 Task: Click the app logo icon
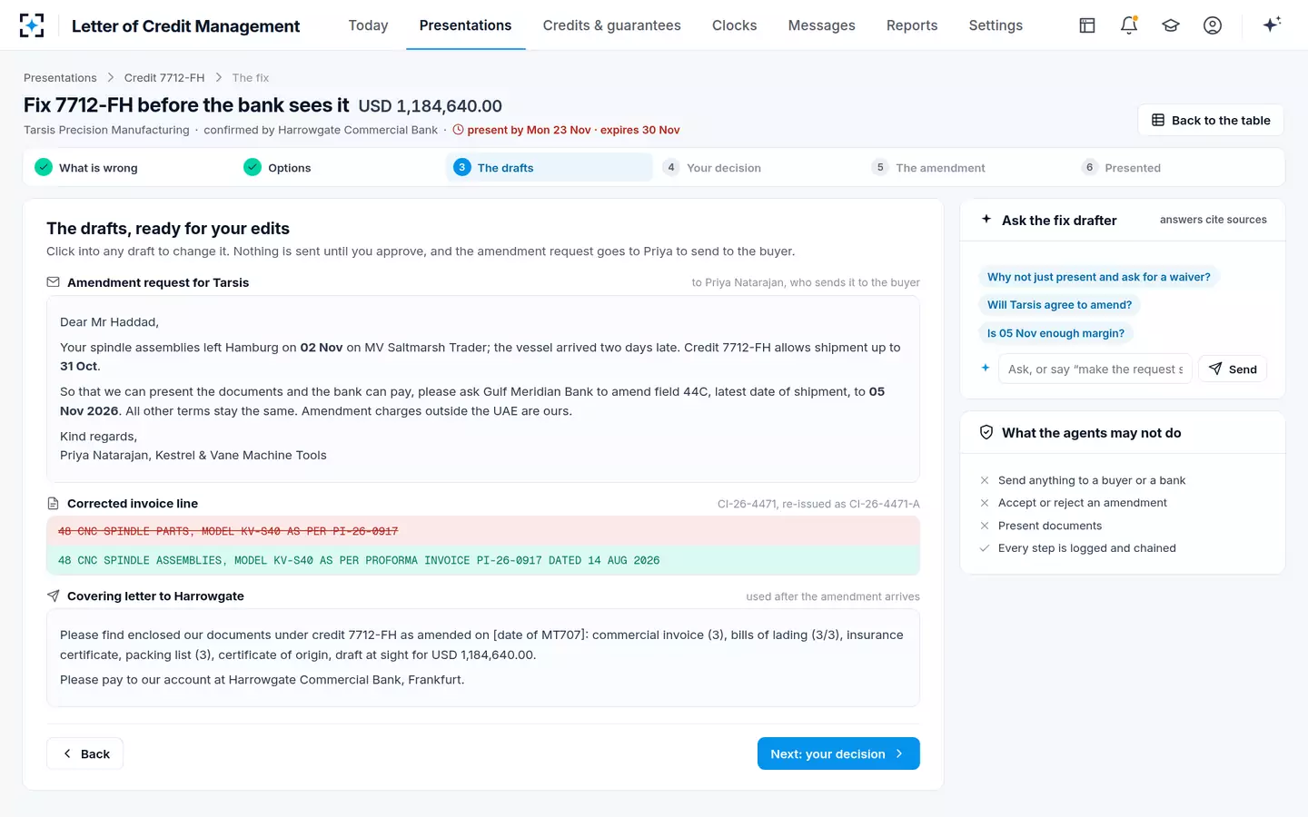coord(32,25)
